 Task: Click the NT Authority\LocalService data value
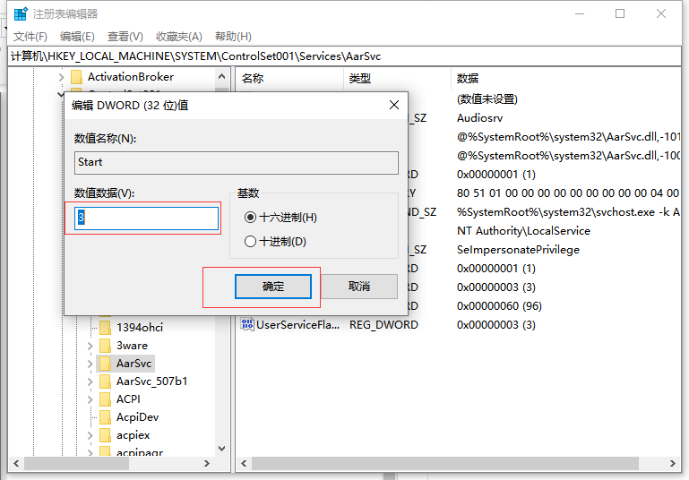pyautogui.click(x=523, y=230)
